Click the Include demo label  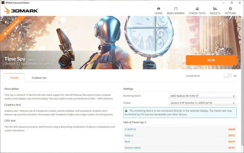click(x=193, y=76)
